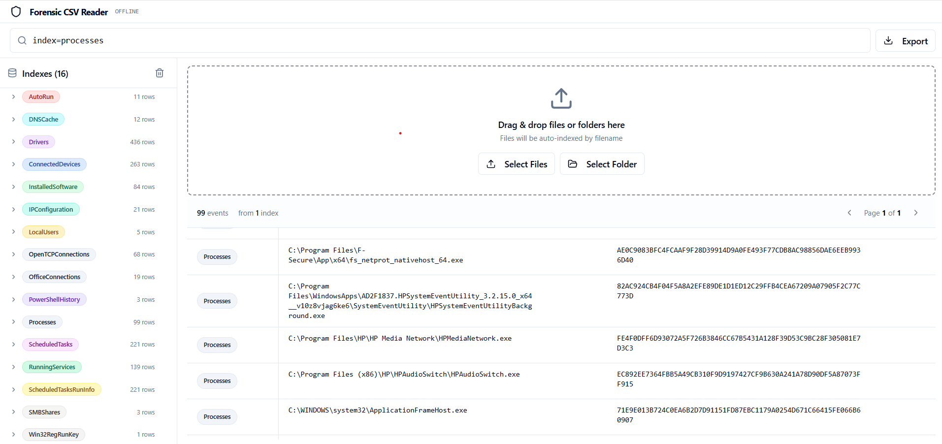
Task: Click the database icon next to Indexes header
Action: (x=12, y=72)
